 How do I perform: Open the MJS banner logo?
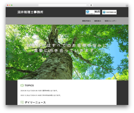[93, 12]
